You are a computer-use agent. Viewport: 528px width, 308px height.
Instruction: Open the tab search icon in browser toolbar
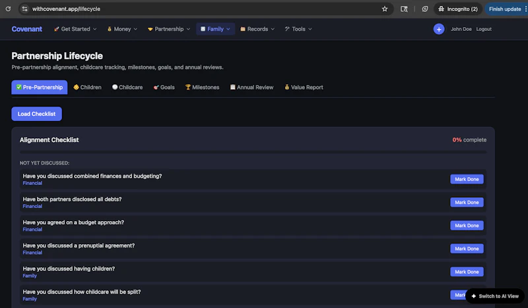[404, 9]
